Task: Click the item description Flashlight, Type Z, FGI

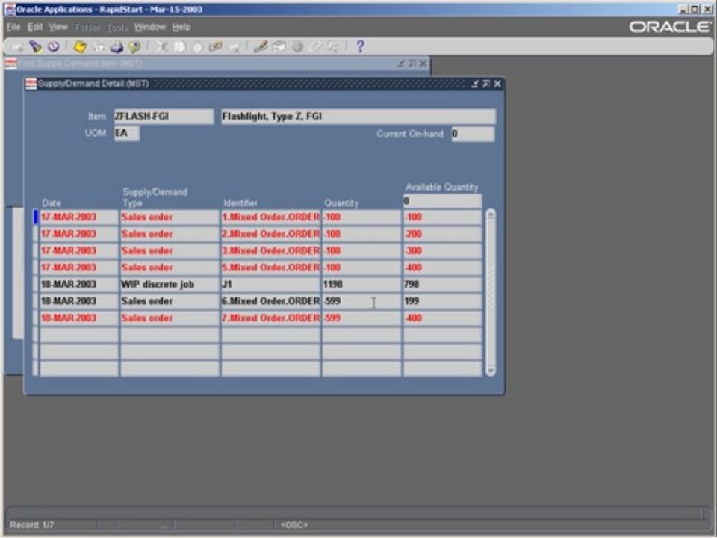Action: tap(358, 117)
